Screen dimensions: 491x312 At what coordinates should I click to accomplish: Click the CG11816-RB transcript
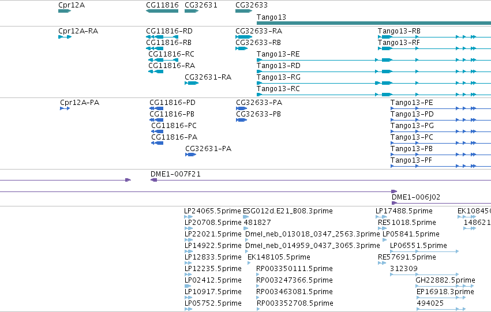point(155,48)
